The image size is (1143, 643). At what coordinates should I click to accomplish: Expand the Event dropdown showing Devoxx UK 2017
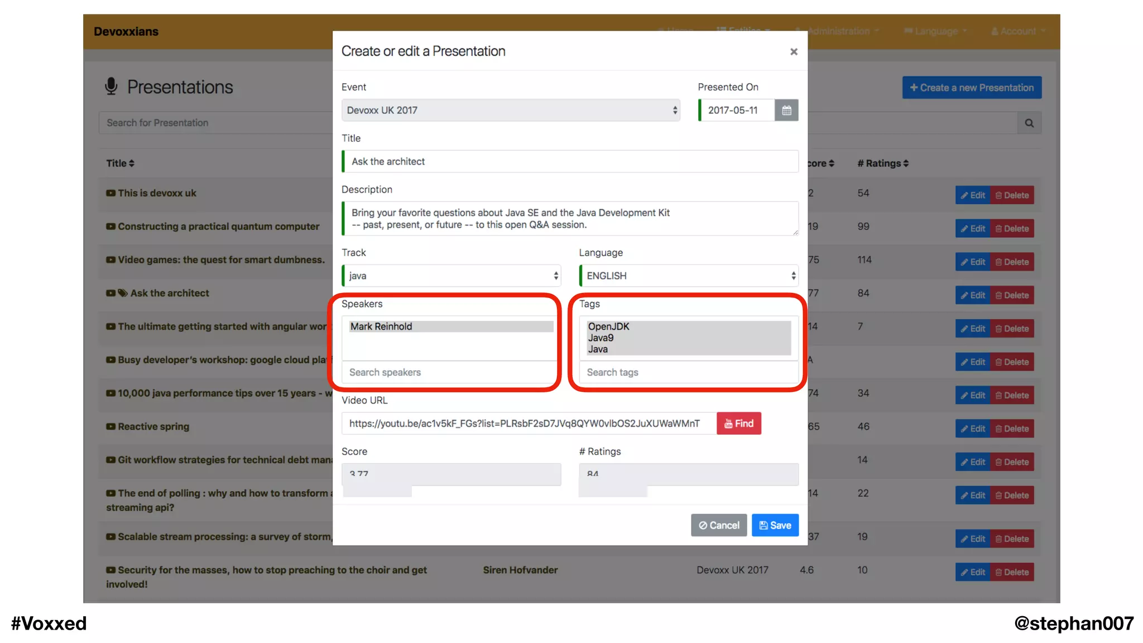tap(510, 111)
